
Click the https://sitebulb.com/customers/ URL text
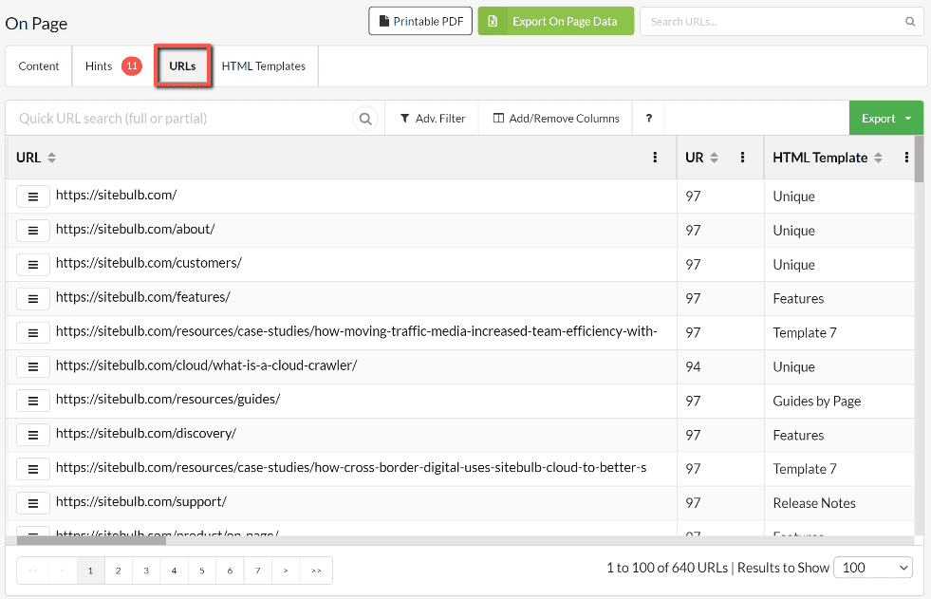pos(148,263)
